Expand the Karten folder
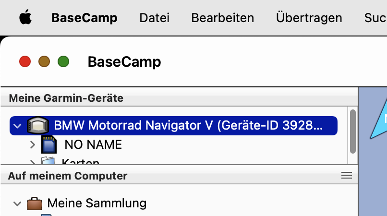 pyautogui.click(x=32, y=162)
